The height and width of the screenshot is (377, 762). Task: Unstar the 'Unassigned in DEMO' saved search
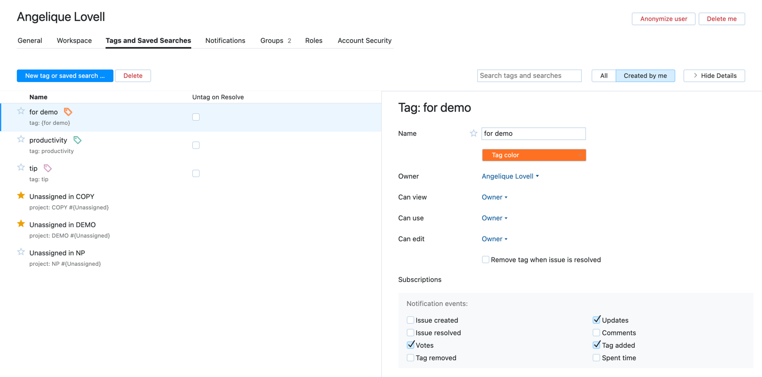click(21, 224)
